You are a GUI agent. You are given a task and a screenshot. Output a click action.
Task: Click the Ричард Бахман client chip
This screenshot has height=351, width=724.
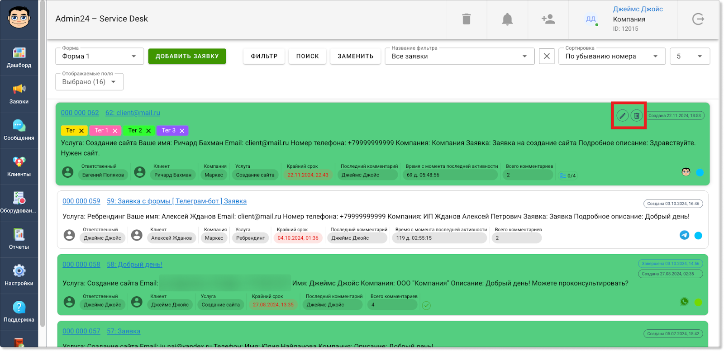pos(173,175)
